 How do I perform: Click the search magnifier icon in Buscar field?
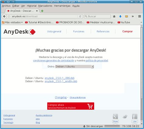pos(86,16)
